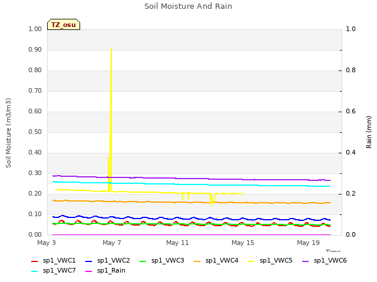This screenshot has width=377, height=282.
Task: Click the 1.00 left axis tick label
Action: tap(35, 29)
